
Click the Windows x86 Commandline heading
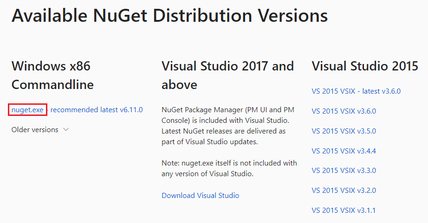pyautogui.click(x=52, y=75)
